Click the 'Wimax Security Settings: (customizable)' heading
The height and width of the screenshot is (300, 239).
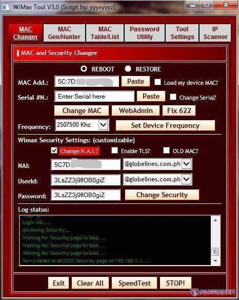coord(76,140)
